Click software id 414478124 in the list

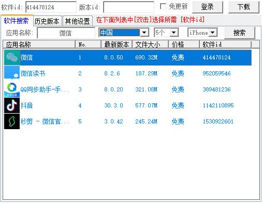[x=216, y=57]
